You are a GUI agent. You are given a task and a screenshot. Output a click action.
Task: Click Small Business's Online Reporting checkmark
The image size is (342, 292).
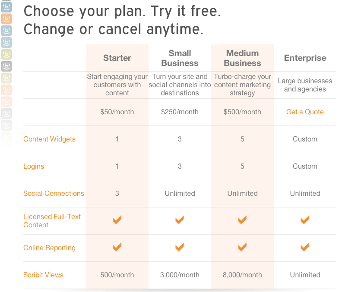(180, 247)
